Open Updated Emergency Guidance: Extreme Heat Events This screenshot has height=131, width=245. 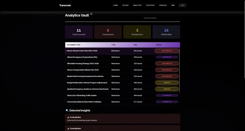click(x=88, y=89)
